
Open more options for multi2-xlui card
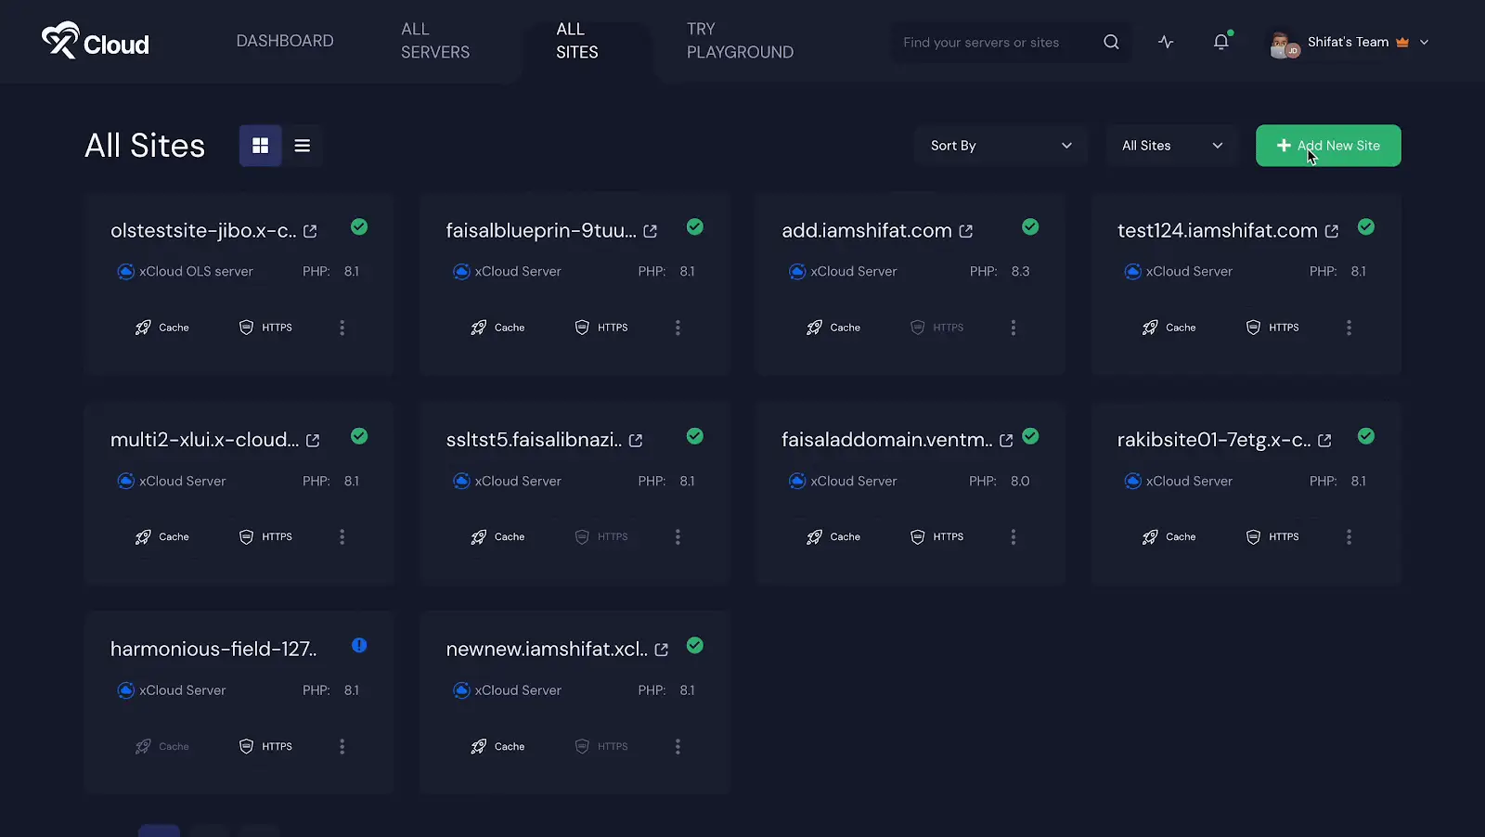tap(342, 537)
